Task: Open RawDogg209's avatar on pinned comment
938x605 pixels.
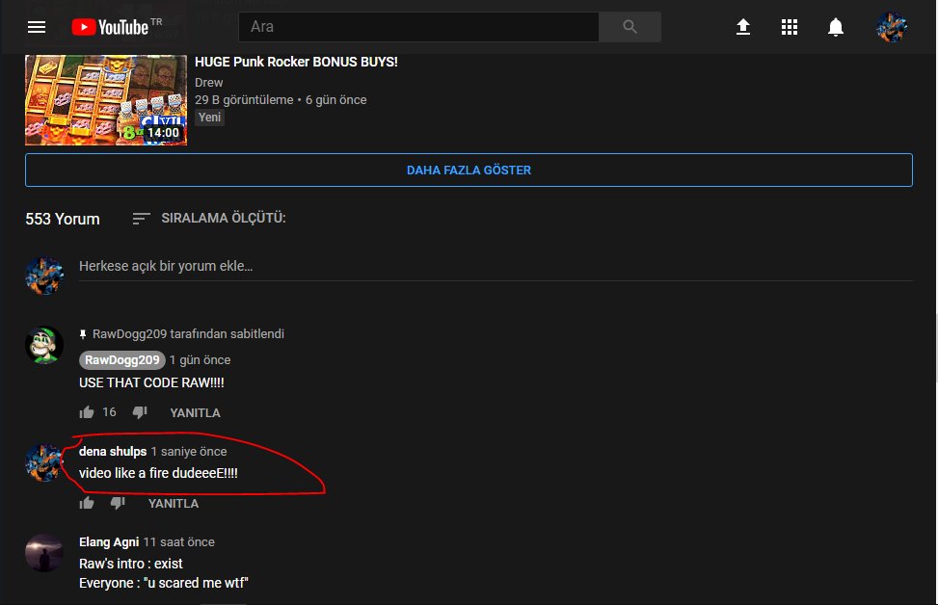Action: [x=44, y=345]
